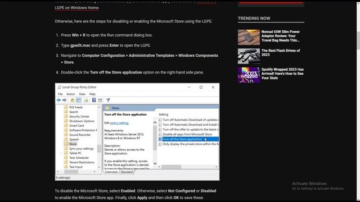This screenshot has width=360, height=202.
Task: Select the RSS Feeds folder icon
Action: pyautogui.click(x=66, y=107)
